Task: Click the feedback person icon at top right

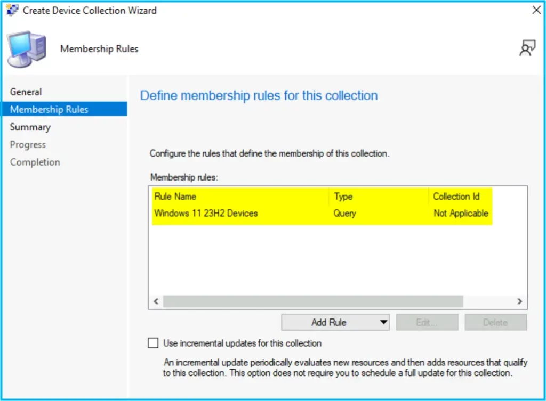Action: tap(527, 48)
